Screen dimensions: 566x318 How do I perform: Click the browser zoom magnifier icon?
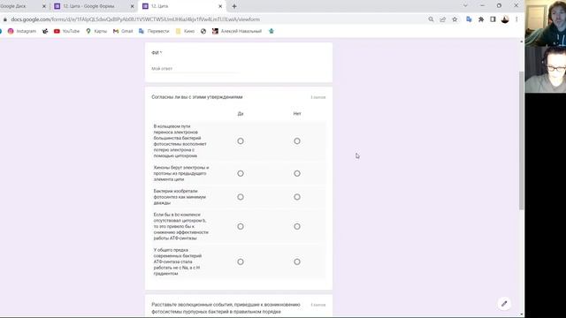[431, 19]
